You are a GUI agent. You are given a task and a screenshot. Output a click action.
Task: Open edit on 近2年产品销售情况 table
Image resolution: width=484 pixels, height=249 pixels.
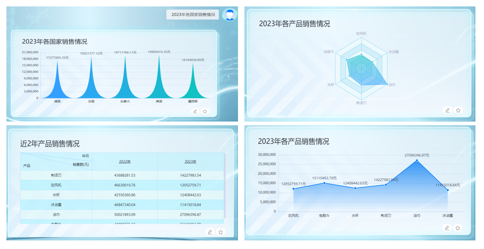[210, 232]
